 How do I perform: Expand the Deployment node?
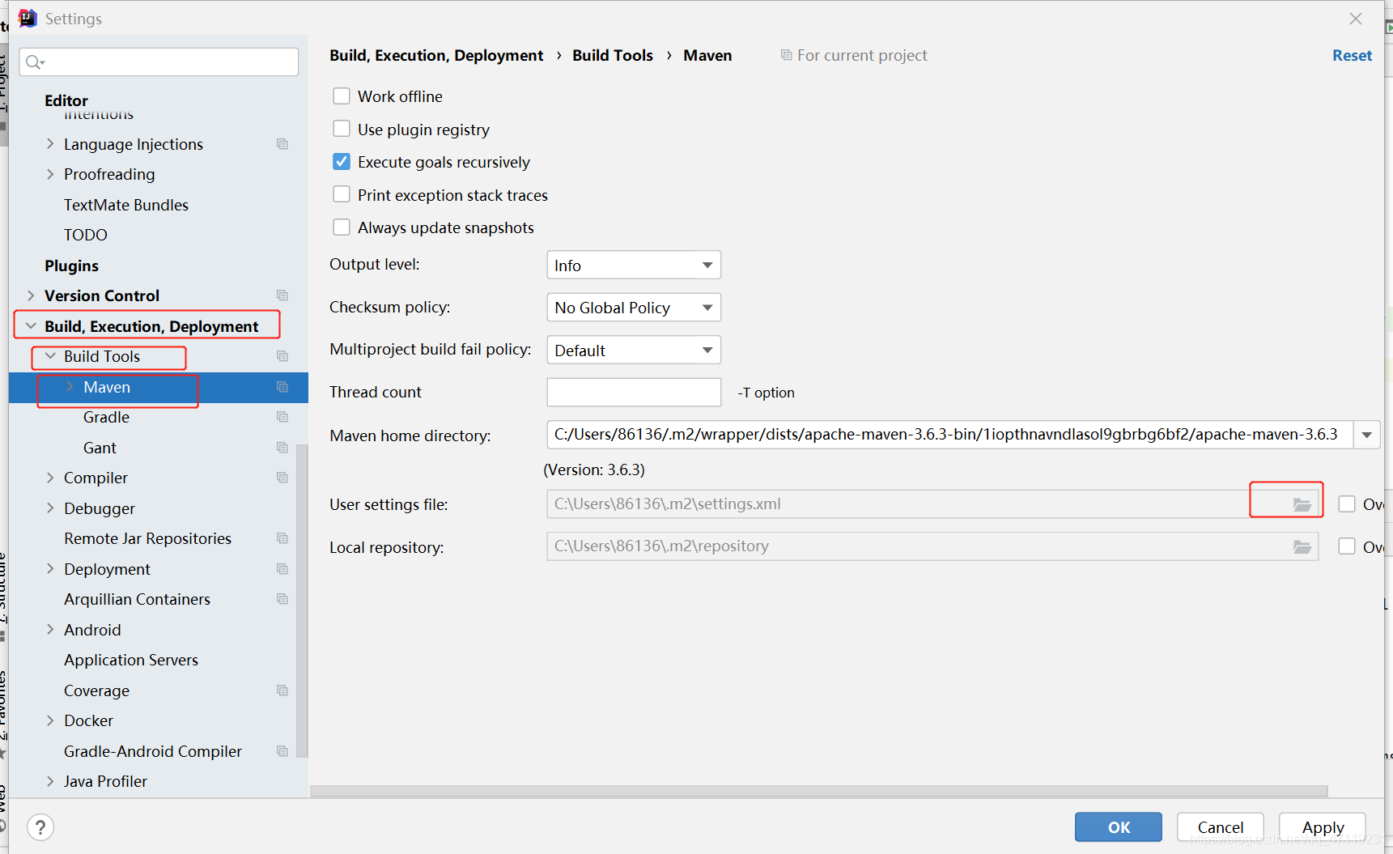click(x=50, y=569)
